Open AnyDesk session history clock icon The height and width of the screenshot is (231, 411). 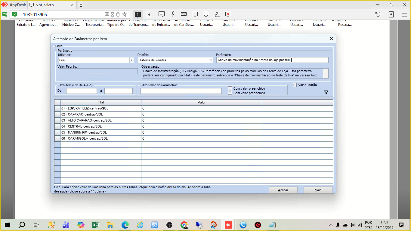378,14
